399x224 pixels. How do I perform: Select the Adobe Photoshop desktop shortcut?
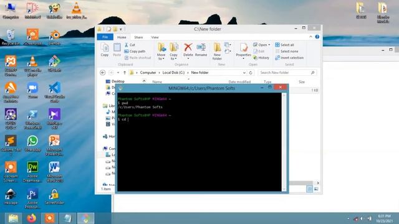coord(32,199)
